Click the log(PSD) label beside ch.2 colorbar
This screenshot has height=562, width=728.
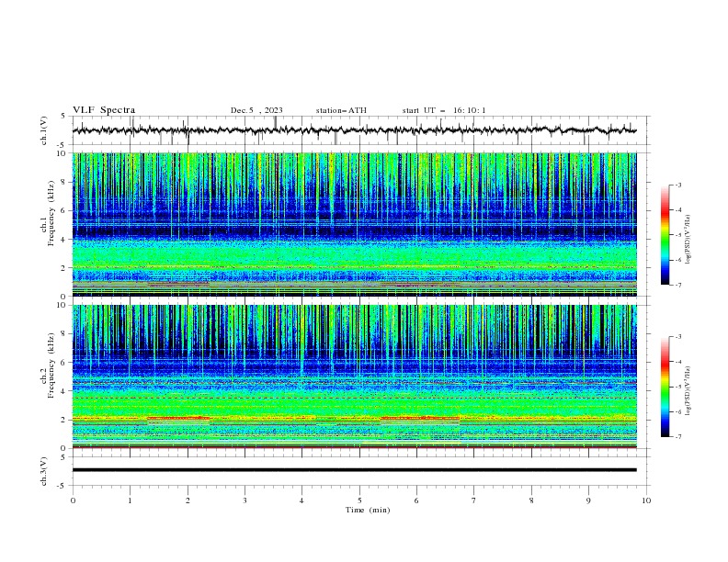[688, 391]
